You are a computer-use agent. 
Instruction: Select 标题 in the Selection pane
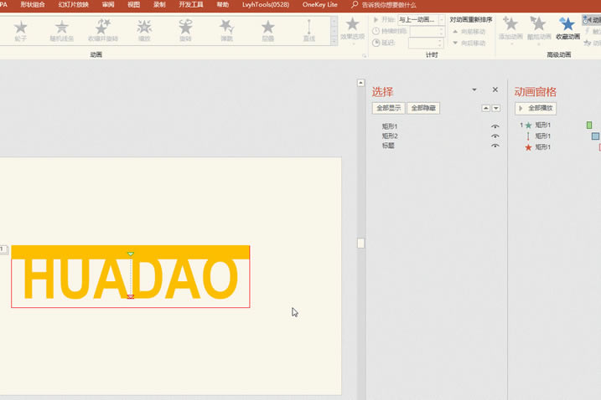click(x=388, y=146)
